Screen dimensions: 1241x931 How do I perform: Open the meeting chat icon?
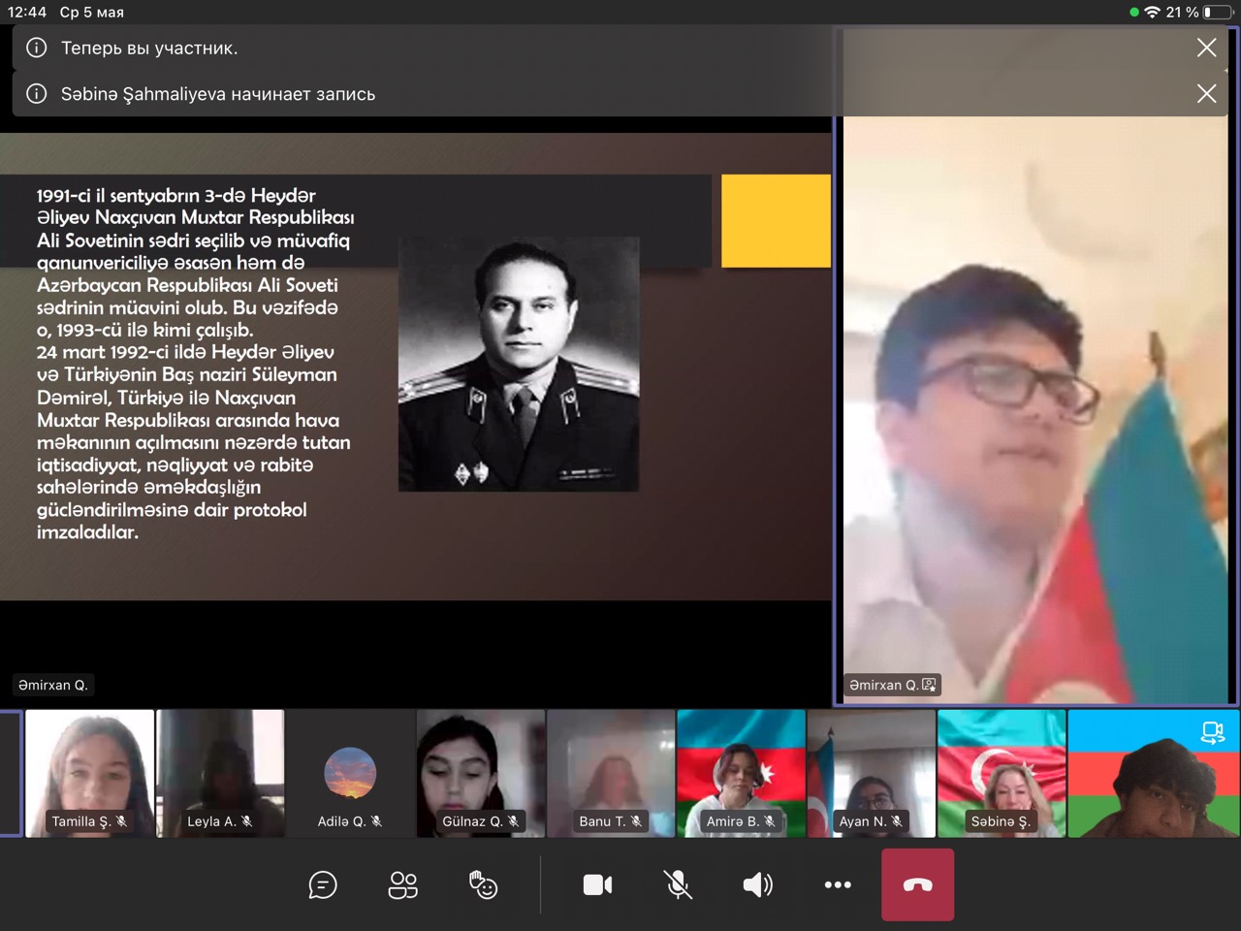(323, 884)
